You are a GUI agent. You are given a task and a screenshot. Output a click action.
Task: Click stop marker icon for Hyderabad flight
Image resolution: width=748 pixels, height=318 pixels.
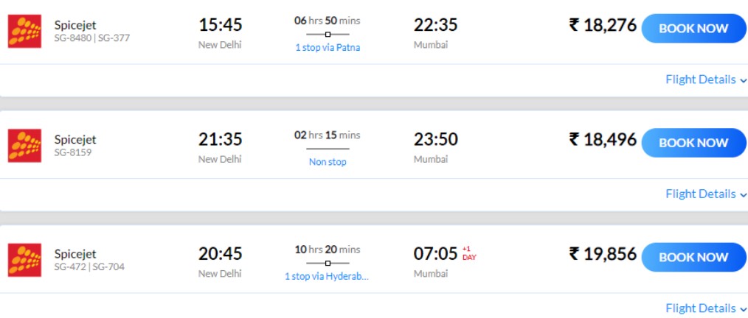point(328,263)
